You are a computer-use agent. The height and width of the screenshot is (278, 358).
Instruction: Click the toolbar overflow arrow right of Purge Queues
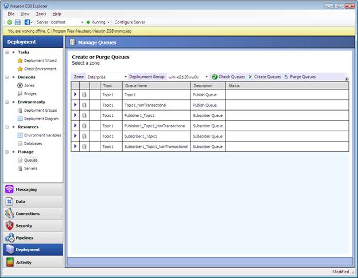[347, 79]
